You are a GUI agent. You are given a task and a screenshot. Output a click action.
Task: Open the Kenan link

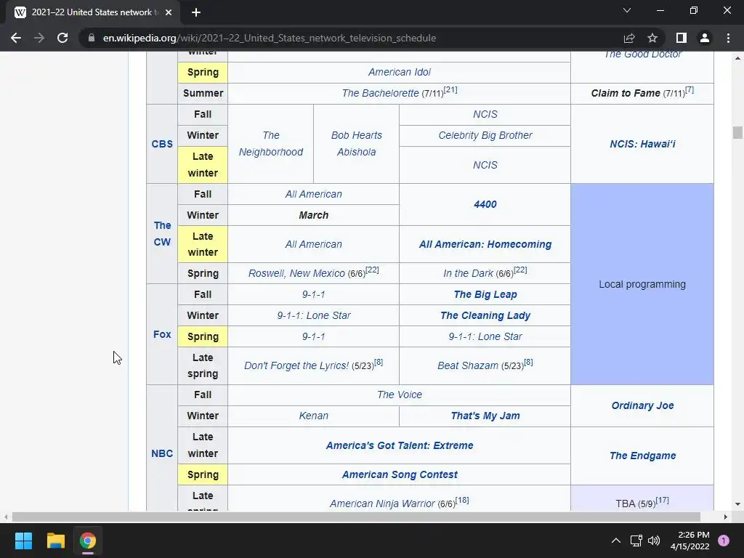tap(313, 416)
